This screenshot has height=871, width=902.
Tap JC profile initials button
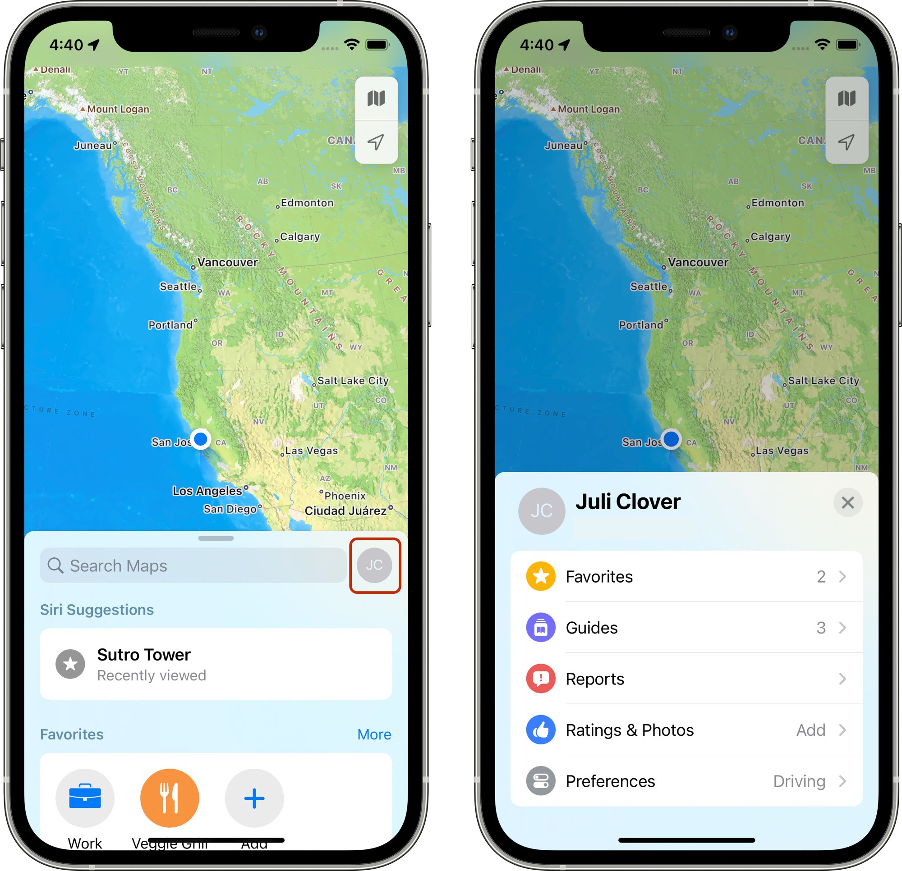pyautogui.click(x=374, y=564)
